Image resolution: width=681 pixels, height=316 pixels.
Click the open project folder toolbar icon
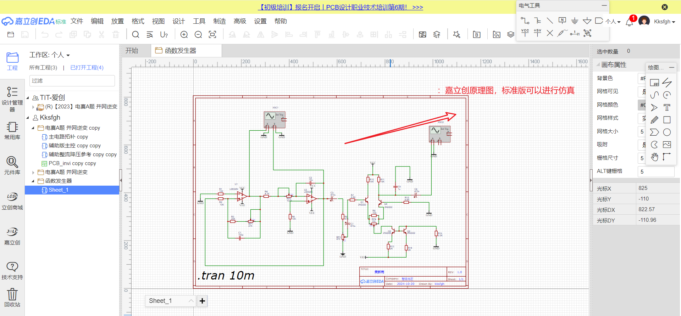11,34
